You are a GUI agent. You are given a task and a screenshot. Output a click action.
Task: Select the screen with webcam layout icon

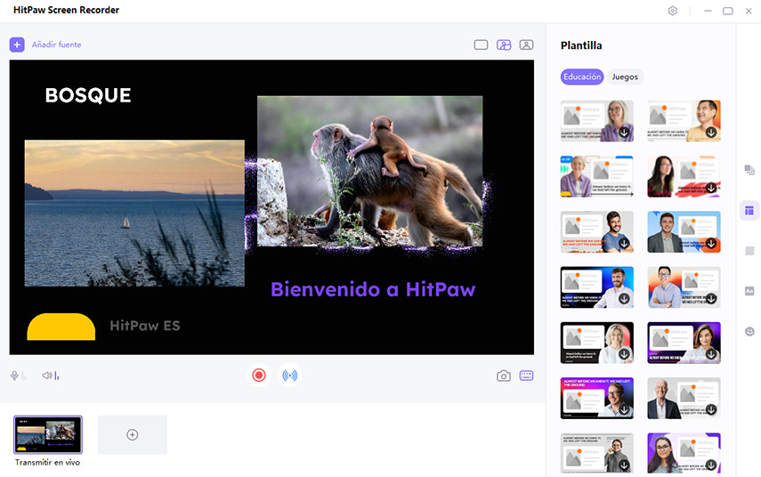tap(504, 45)
